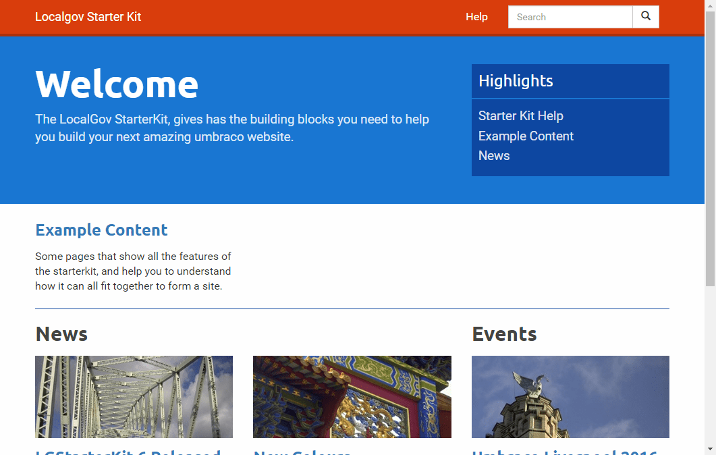Open Starter Kit Help in Highlights
The image size is (716, 455).
520,116
